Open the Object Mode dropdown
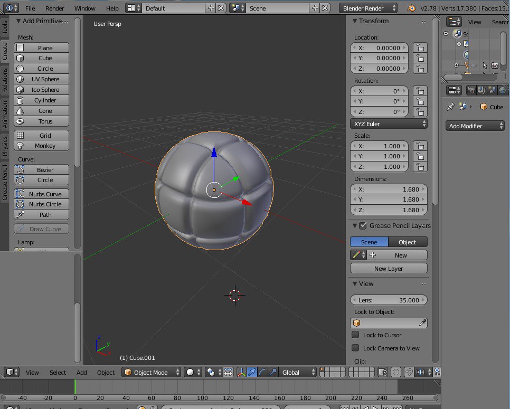510x409 pixels. pos(152,372)
